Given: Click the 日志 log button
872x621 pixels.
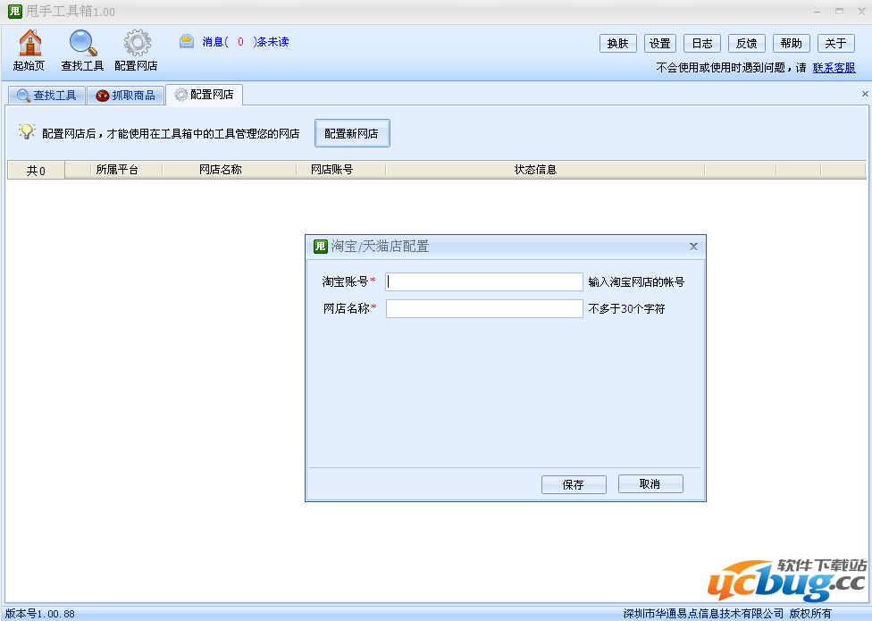Looking at the screenshot, I should tap(701, 43).
